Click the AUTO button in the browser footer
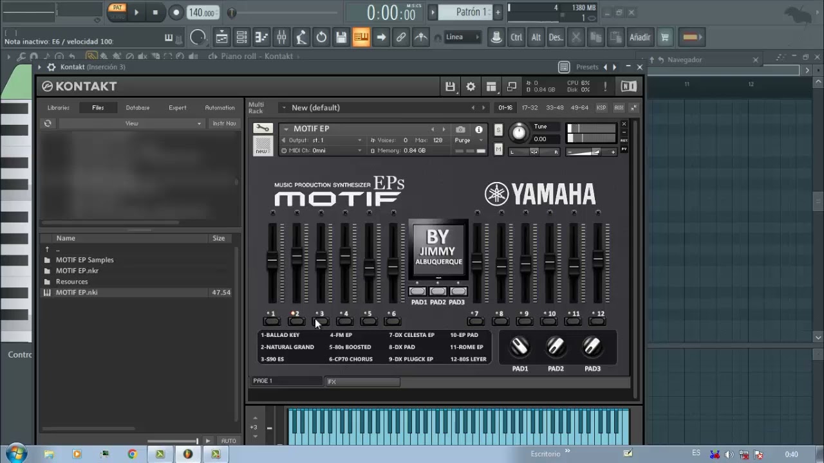 tap(229, 441)
